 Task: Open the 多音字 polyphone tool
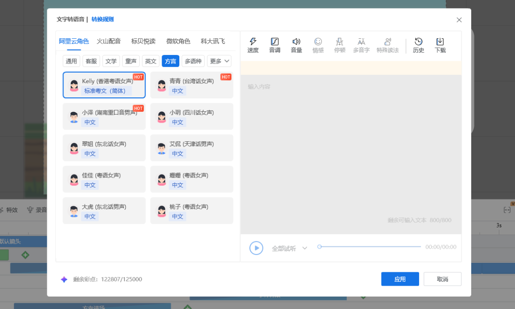[x=361, y=45]
